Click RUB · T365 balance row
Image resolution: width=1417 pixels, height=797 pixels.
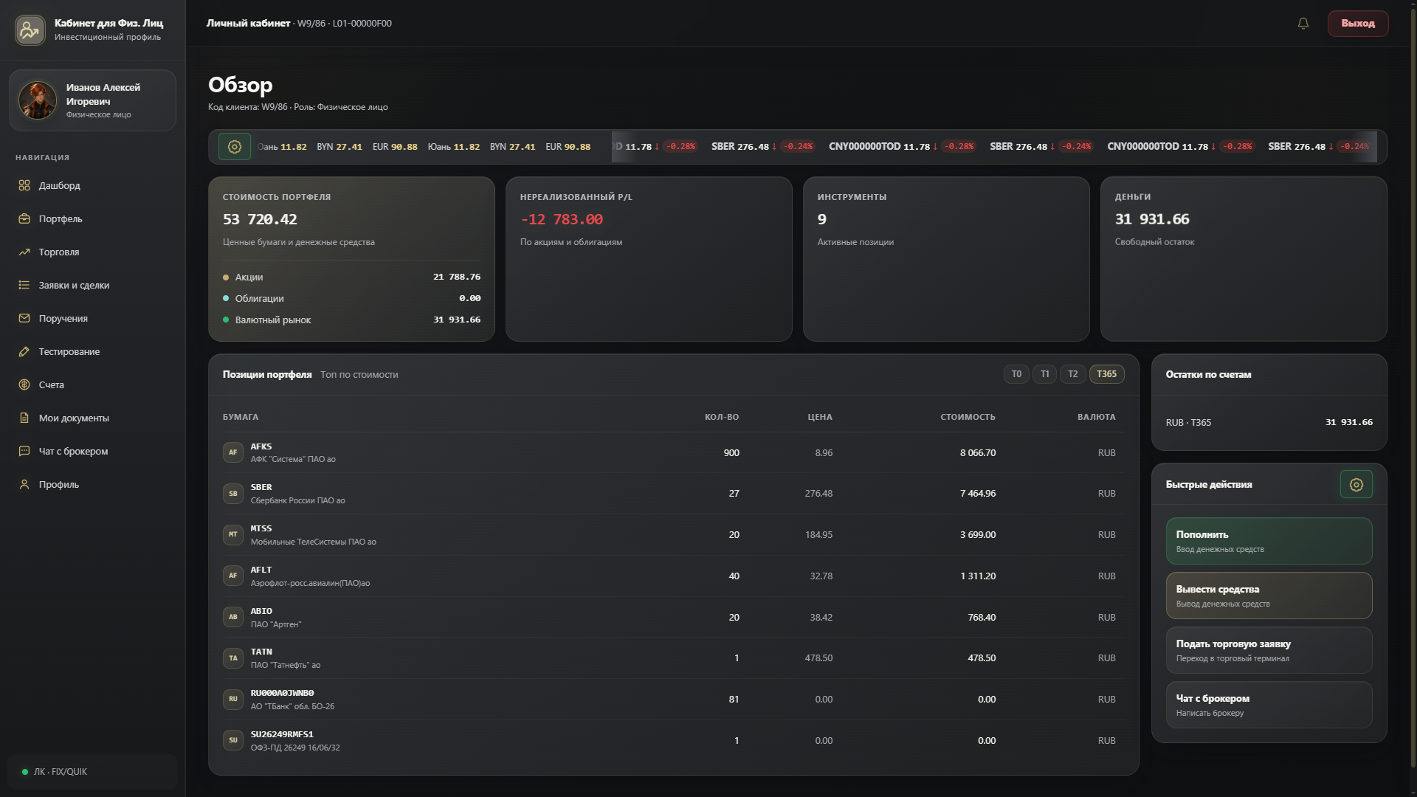coord(1269,422)
